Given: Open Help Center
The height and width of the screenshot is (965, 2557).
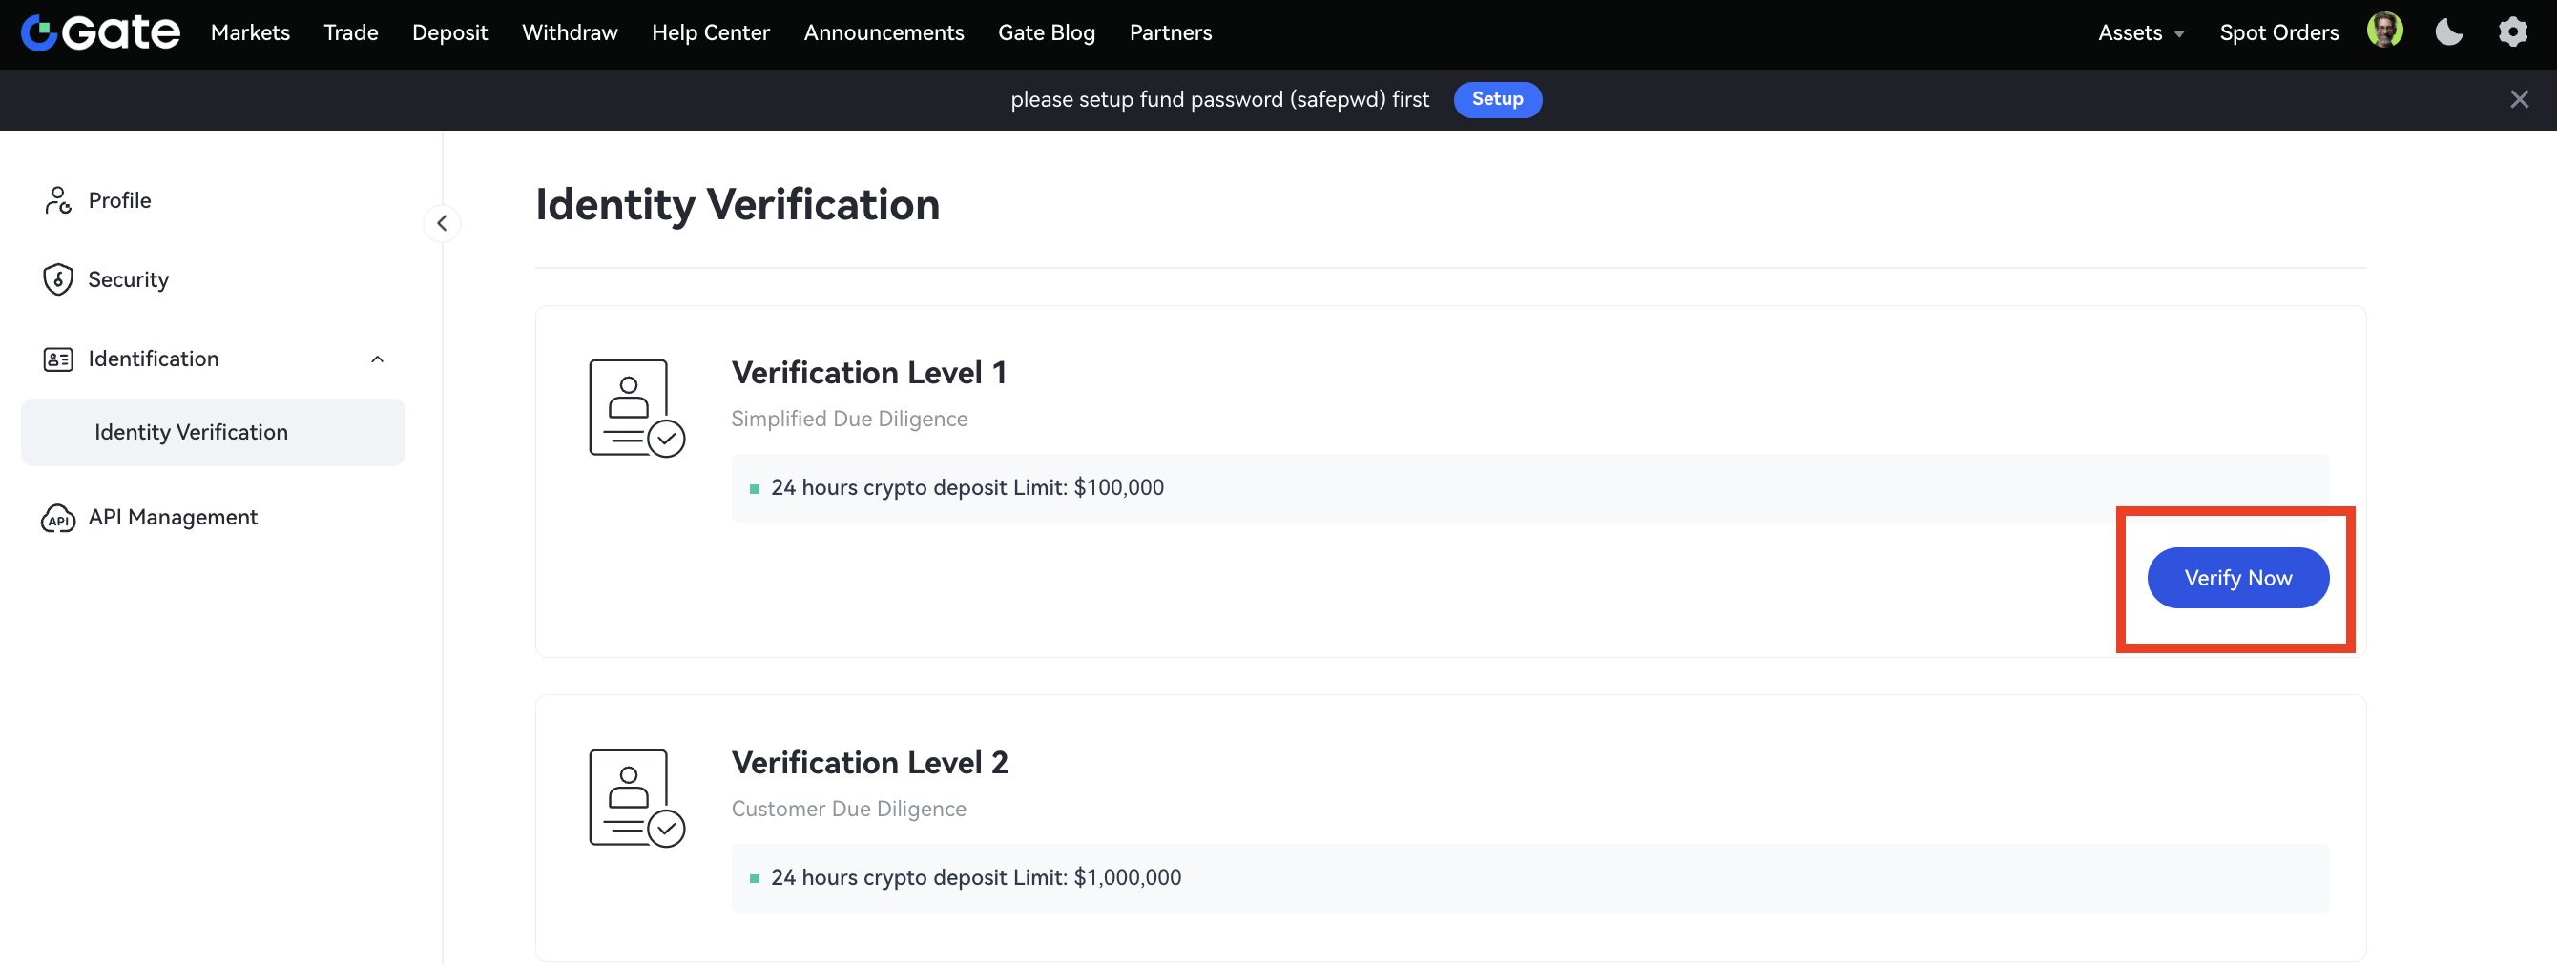Looking at the screenshot, I should (711, 32).
